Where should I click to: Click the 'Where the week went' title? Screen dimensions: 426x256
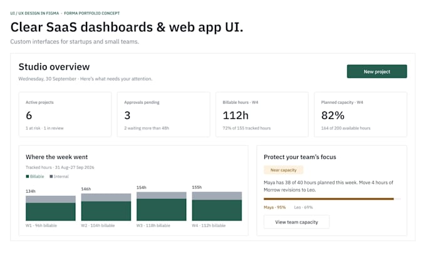coord(57,157)
